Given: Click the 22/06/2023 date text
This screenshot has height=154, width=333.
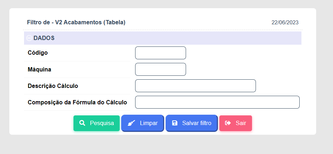Looking at the screenshot, I should (x=285, y=23).
